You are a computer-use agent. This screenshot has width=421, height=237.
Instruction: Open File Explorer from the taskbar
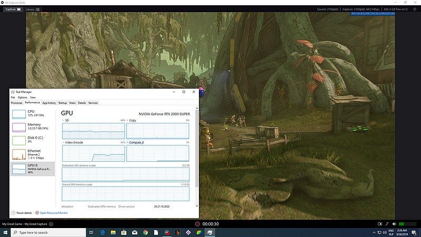pos(113,232)
